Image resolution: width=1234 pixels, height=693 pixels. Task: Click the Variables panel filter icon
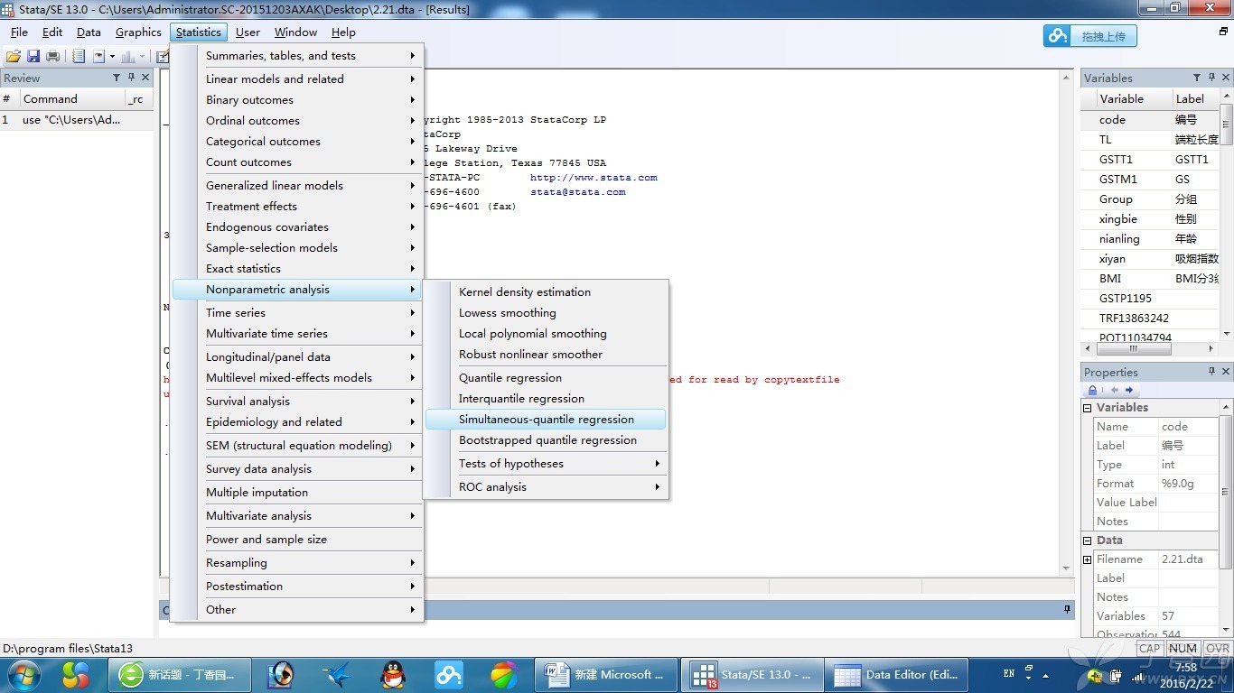tap(1196, 78)
